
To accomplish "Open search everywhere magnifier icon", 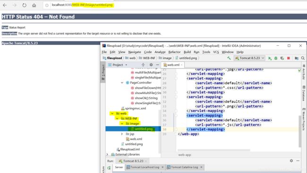I will (303, 58).
